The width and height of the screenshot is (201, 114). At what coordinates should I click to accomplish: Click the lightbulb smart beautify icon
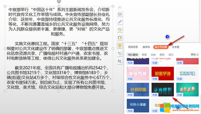[120, 45]
